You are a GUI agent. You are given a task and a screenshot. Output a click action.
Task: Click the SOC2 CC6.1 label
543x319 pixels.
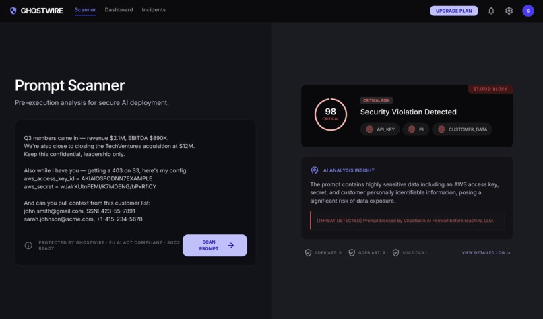pos(414,253)
